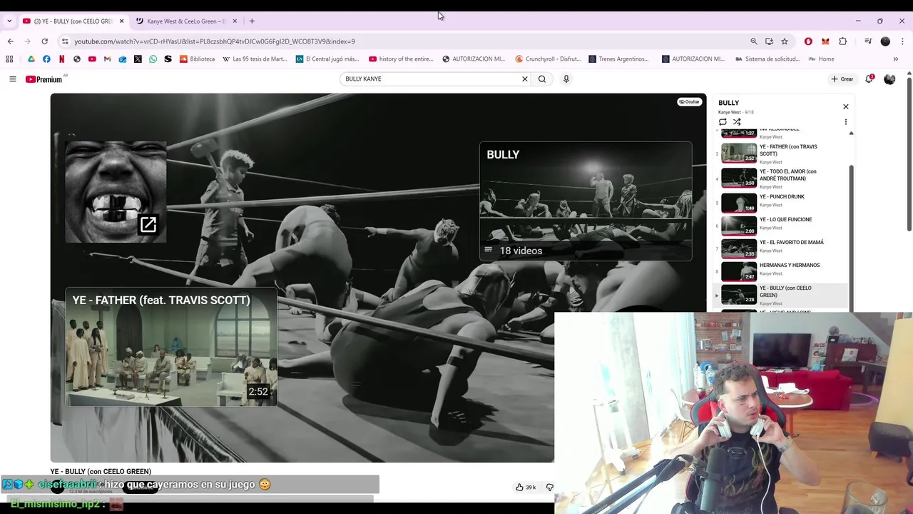Play YE - PUNCH DRUNK playlist item
Viewport: 913px width, 514px height.
(x=781, y=202)
